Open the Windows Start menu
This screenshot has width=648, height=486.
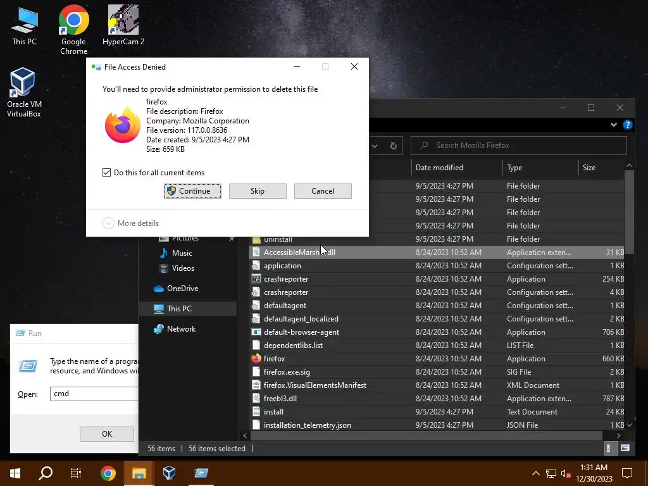15,473
